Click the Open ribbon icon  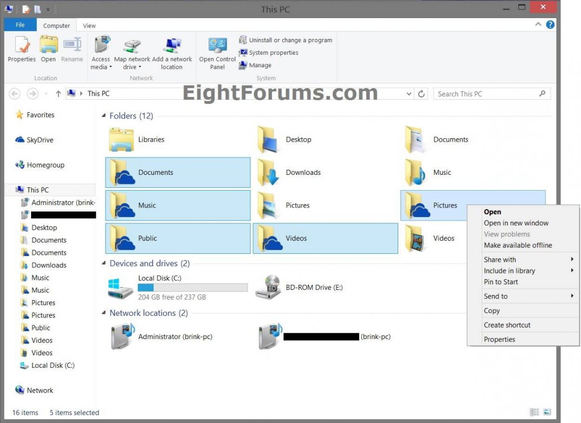click(49, 50)
